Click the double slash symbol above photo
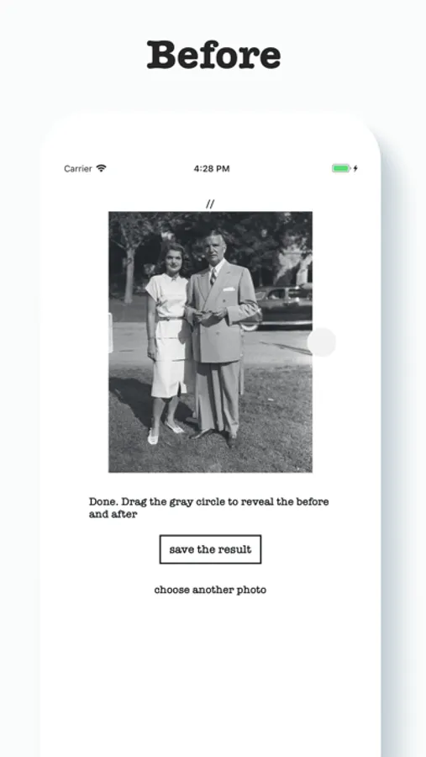The width and height of the screenshot is (426, 757). [210, 204]
